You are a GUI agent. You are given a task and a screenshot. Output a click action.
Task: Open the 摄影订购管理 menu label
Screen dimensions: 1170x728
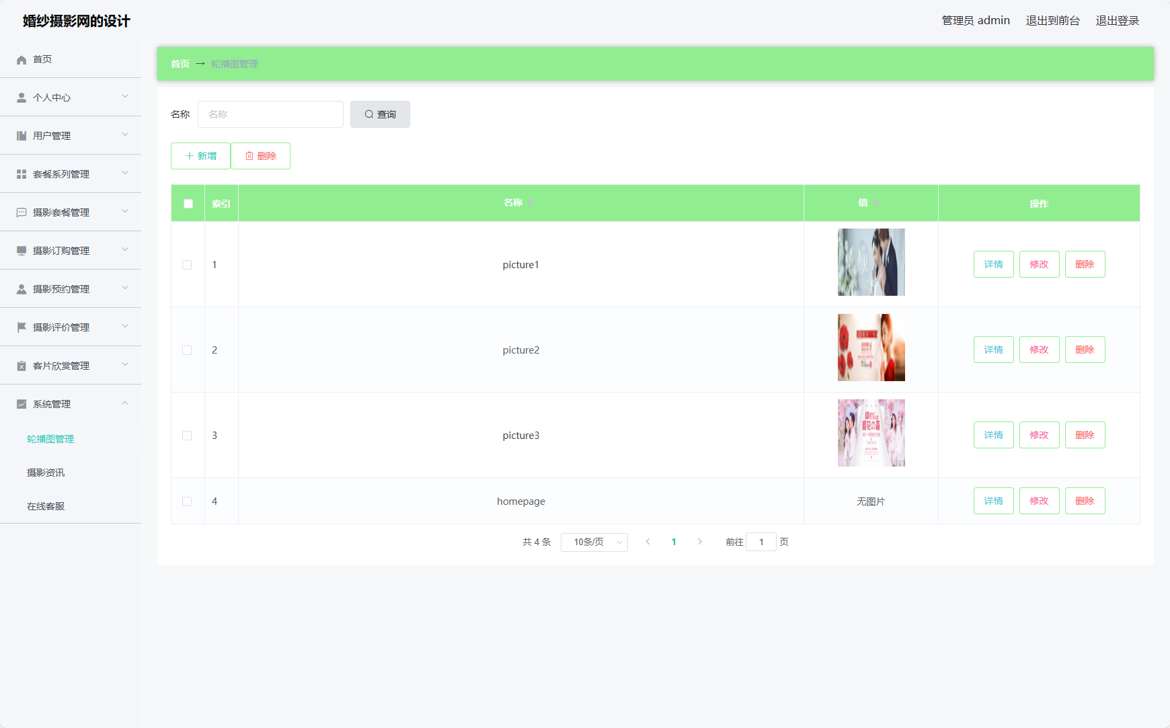coord(61,251)
